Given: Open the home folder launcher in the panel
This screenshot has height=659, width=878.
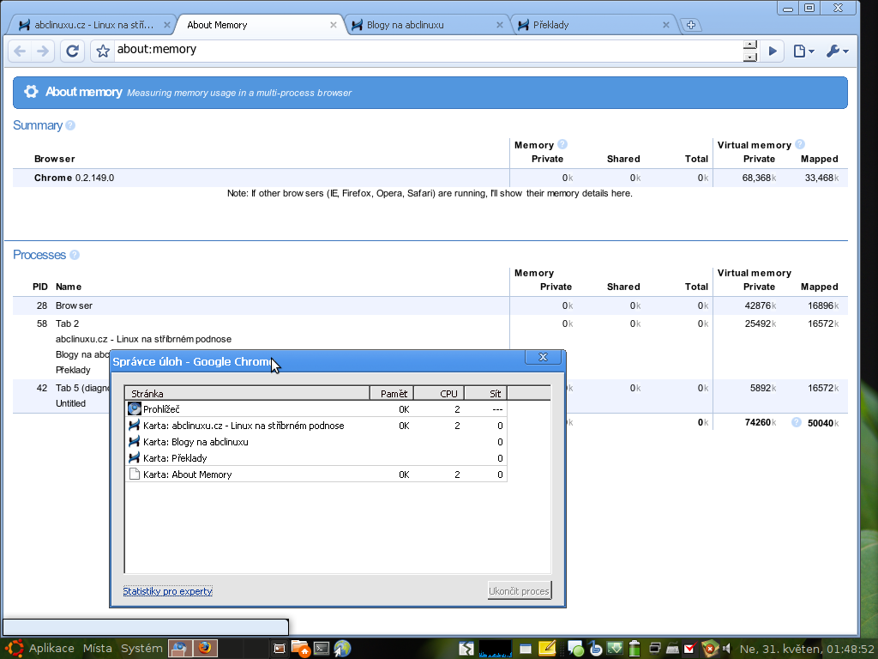Looking at the screenshot, I should 301,649.
